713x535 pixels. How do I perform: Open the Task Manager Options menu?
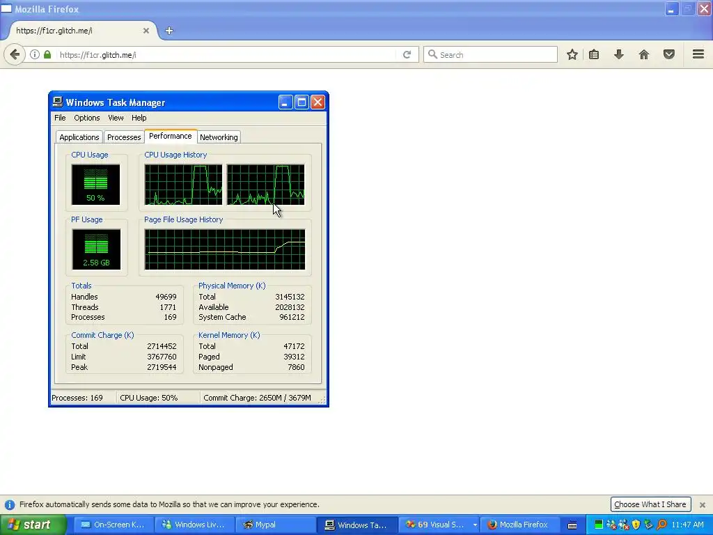(x=87, y=118)
